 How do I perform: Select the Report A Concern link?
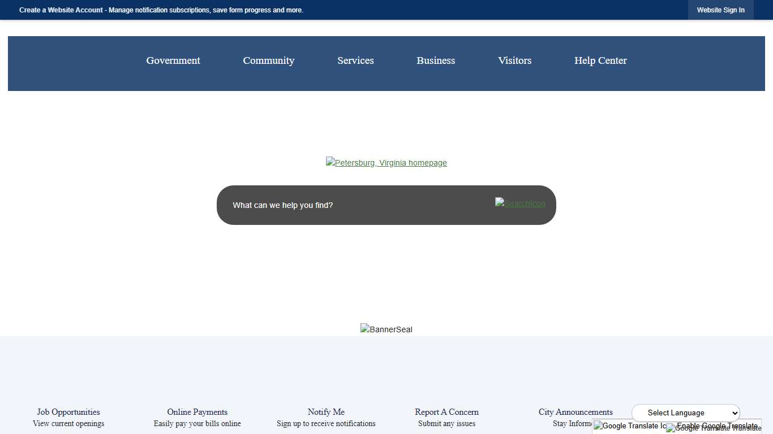tap(446, 413)
